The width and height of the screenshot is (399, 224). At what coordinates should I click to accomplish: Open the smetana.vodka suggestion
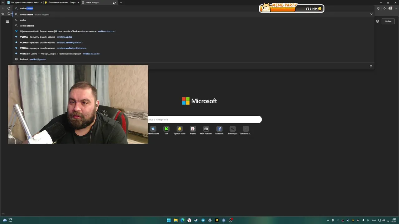click(193, 37)
